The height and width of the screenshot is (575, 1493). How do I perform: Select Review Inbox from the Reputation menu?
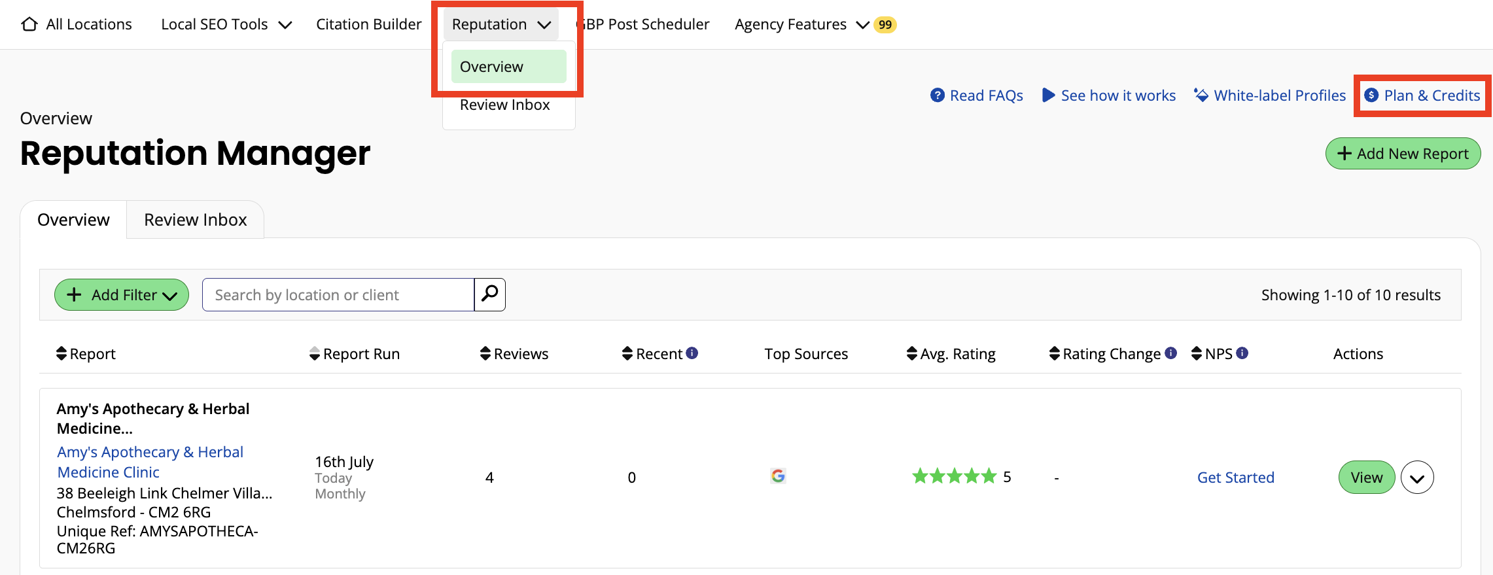click(504, 105)
